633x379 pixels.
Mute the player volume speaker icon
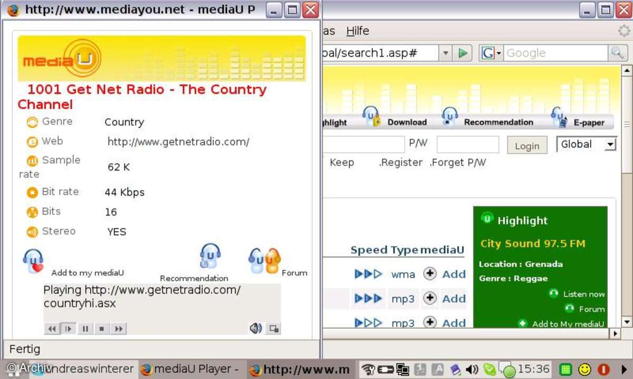(256, 328)
